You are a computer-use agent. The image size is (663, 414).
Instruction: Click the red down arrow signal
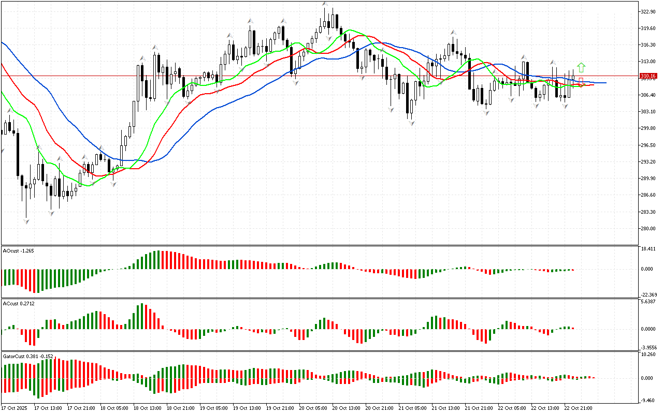click(x=581, y=82)
